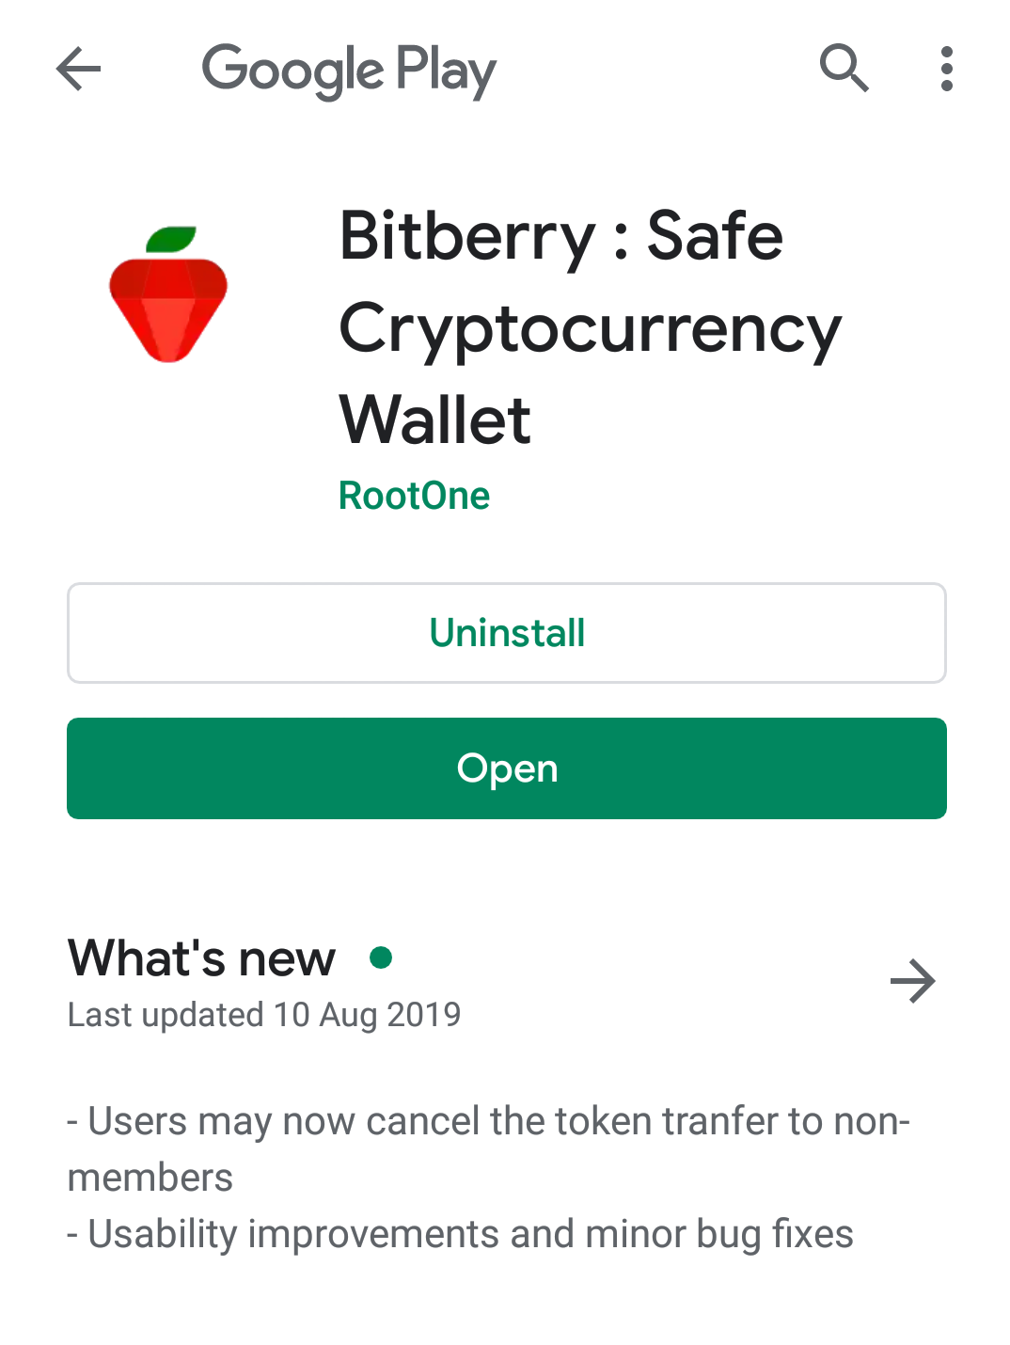The width and height of the screenshot is (1010, 1345).
Task: Tap the Bitberry strawberry app icon
Action: click(x=168, y=294)
